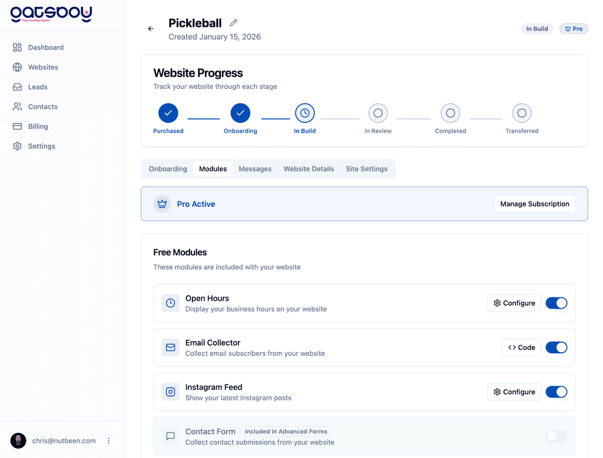603x458 pixels.
Task: Click the Manage Subscription button
Action: tap(534, 203)
